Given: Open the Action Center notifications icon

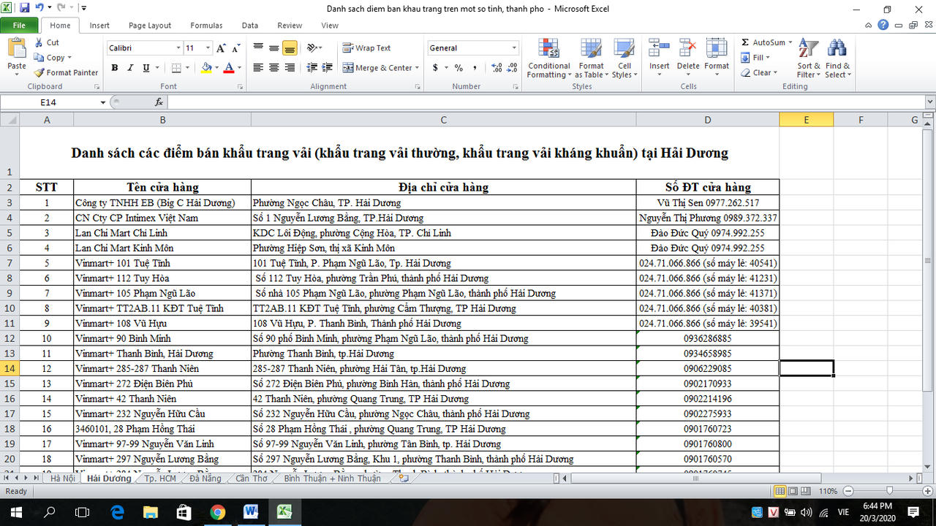Looking at the screenshot, I should coord(913,511).
